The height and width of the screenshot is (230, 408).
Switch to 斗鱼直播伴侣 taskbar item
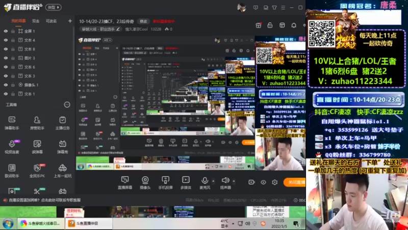[x=89, y=223]
